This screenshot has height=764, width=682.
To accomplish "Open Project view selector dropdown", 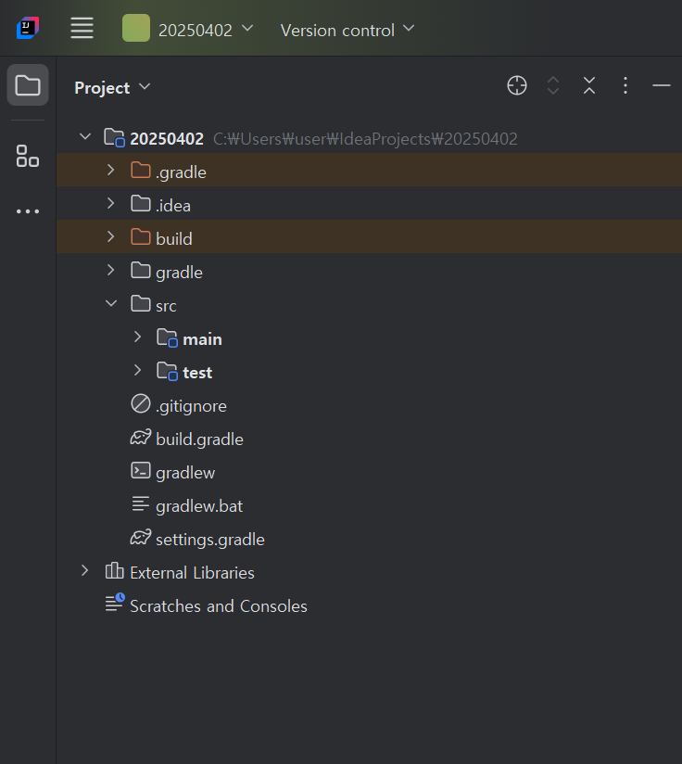I will click(x=112, y=87).
